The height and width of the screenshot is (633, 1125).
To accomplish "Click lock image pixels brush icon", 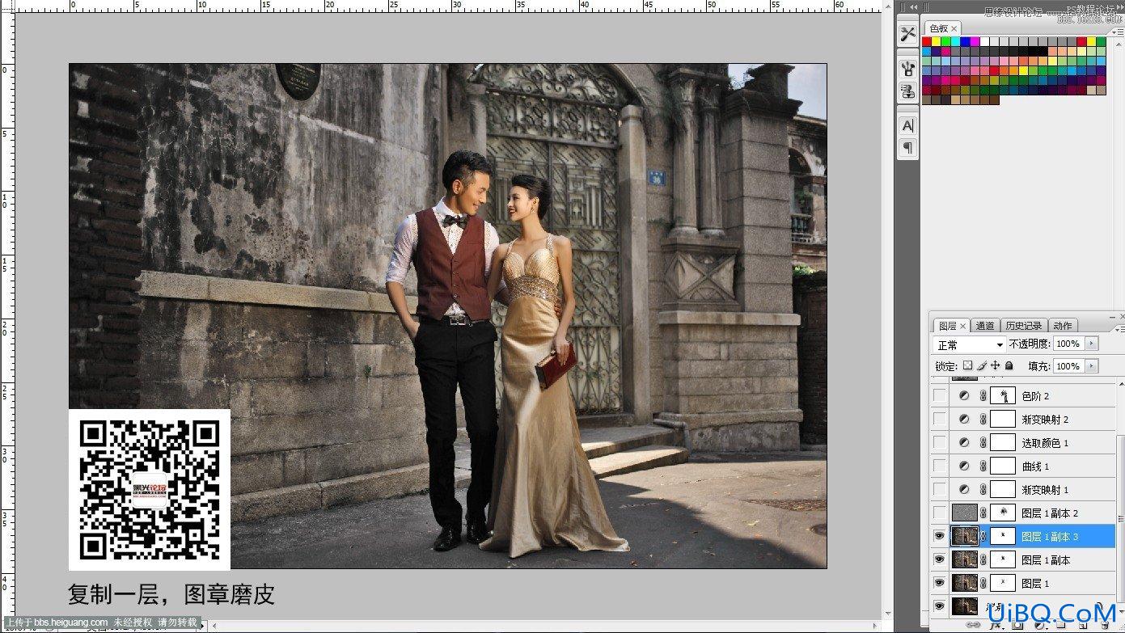I will pyautogui.click(x=982, y=366).
